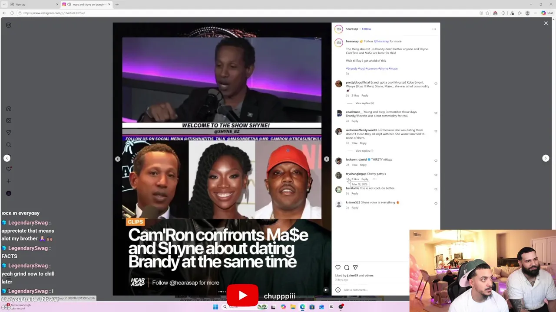Screen dimensions: 556x312
Task: Reply to krisme523's comment
Action: click(355, 208)
